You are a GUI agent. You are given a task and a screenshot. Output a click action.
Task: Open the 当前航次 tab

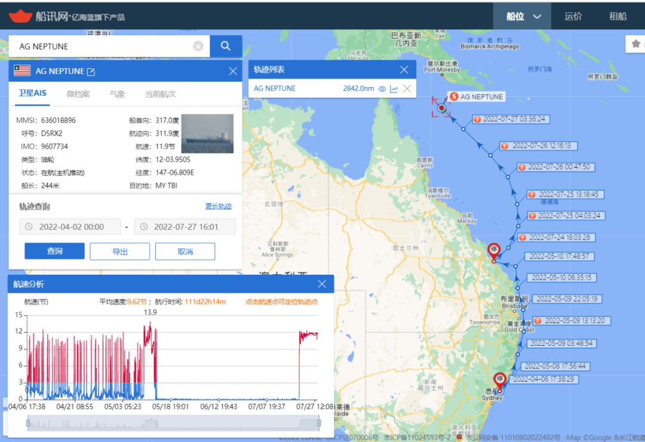point(160,94)
